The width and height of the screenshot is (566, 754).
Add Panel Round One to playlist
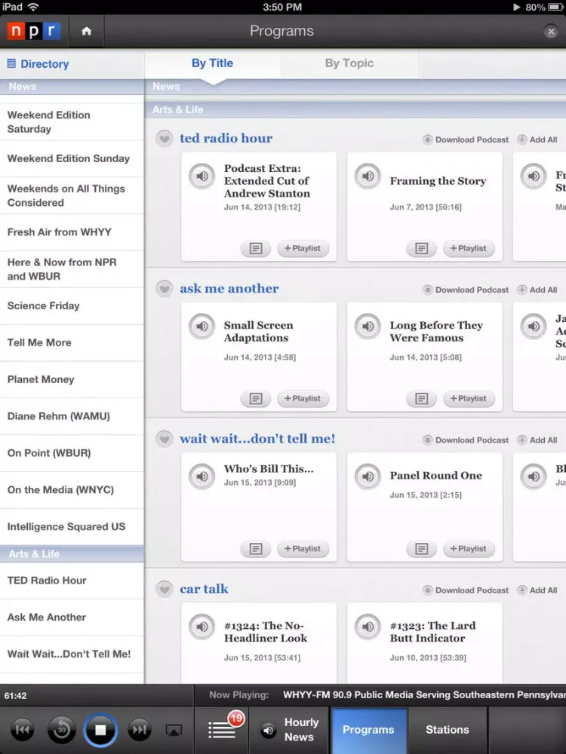pos(469,549)
